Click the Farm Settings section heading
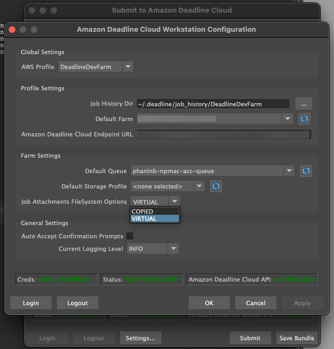The image size is (334, 349). [x=41, y=156]
